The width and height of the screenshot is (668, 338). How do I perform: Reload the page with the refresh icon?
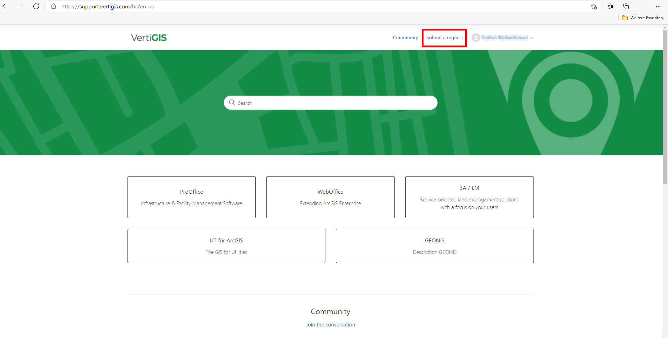[36, 6]
